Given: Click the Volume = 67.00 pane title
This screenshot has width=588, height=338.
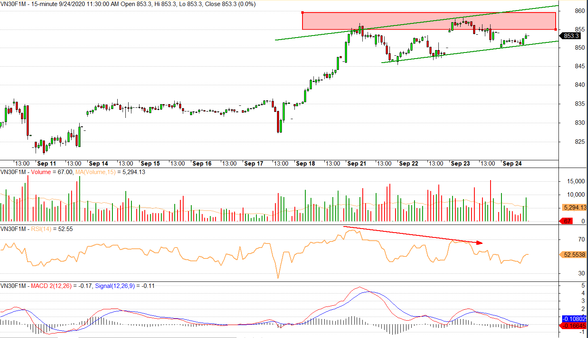Looking at the screenshot, I should (52, 172).
